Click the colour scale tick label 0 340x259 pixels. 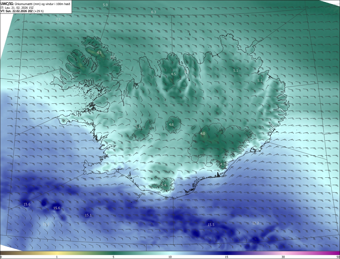(1, 257)
